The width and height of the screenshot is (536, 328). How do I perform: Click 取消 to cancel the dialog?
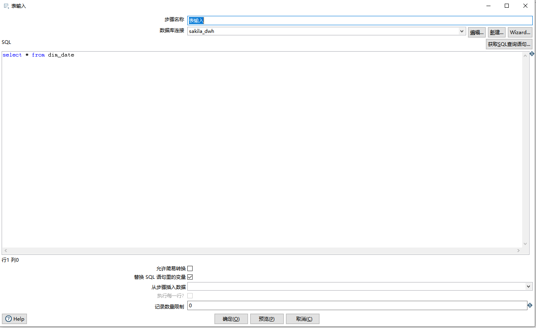tap(302, 319)
